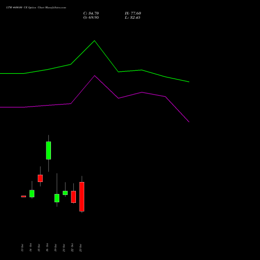Click the chart title text at top left

click(x=36, y=8)
